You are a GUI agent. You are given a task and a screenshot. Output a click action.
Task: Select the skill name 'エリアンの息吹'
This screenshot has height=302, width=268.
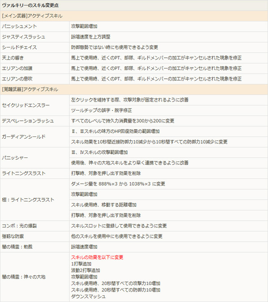click(17, 79)
